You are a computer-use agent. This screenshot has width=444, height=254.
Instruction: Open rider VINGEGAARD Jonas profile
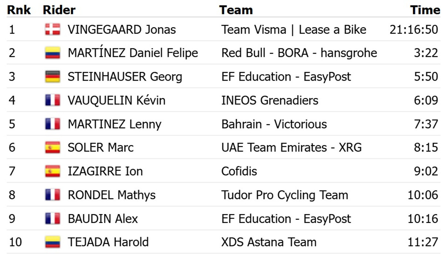122,30
